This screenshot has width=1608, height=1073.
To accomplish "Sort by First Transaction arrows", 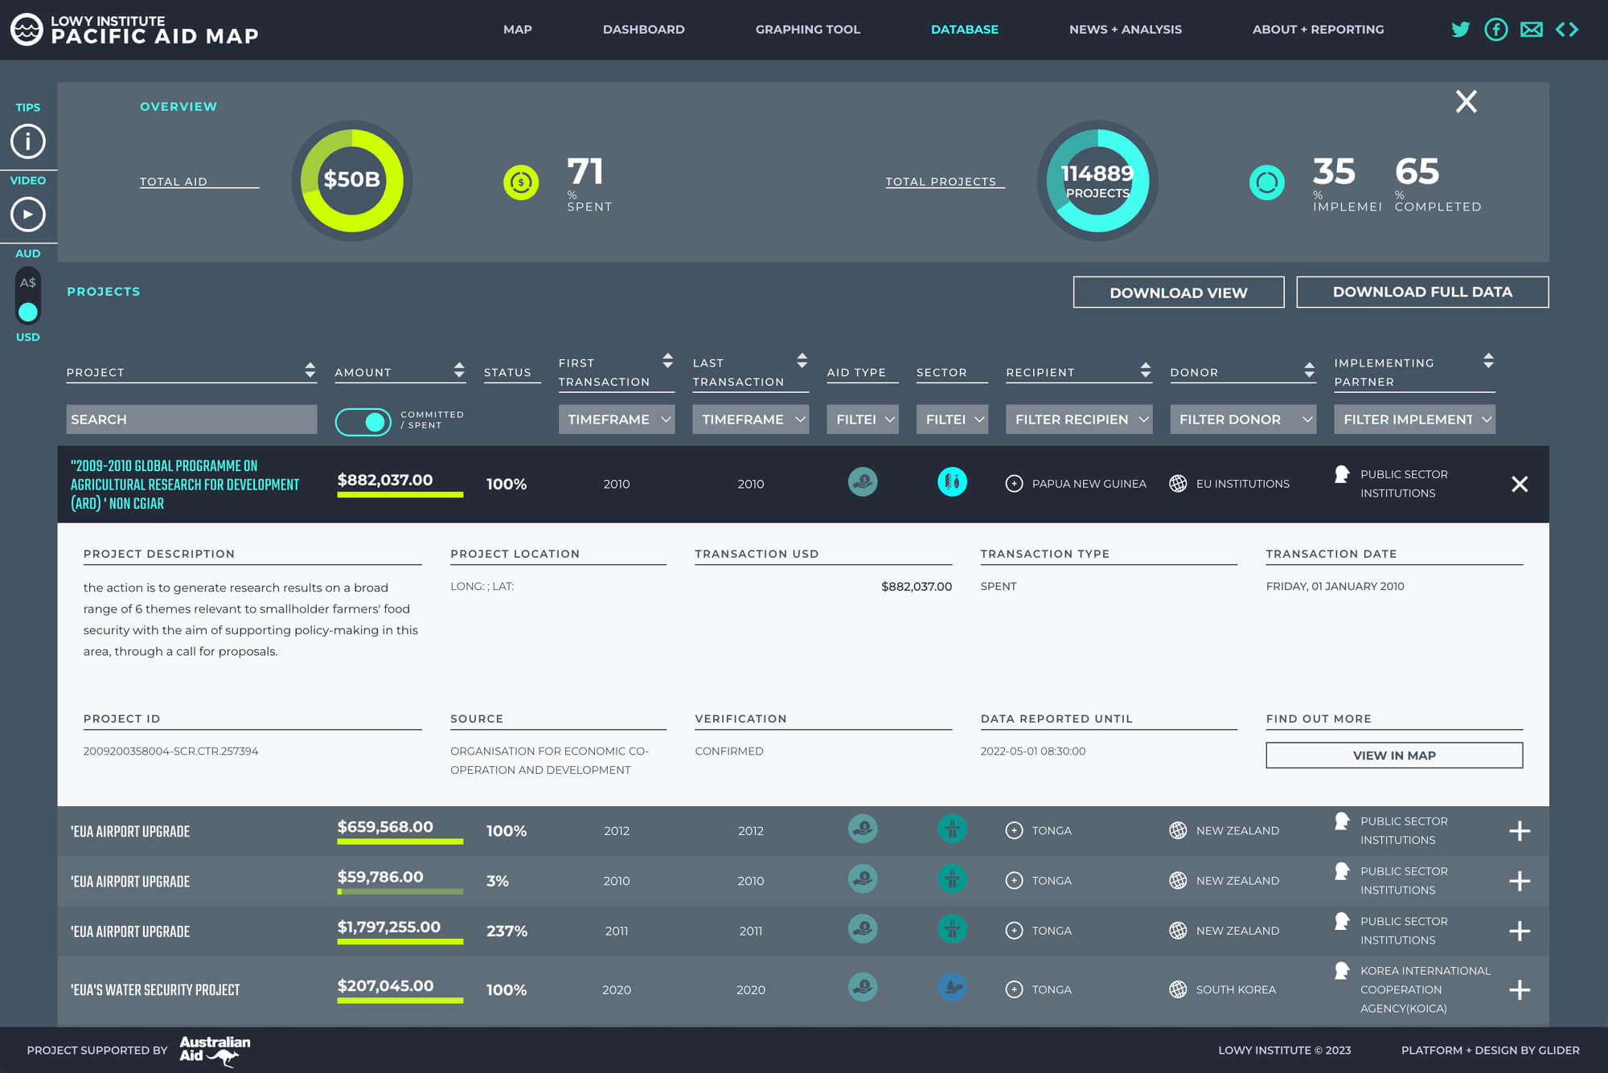I will coord(667,360).
